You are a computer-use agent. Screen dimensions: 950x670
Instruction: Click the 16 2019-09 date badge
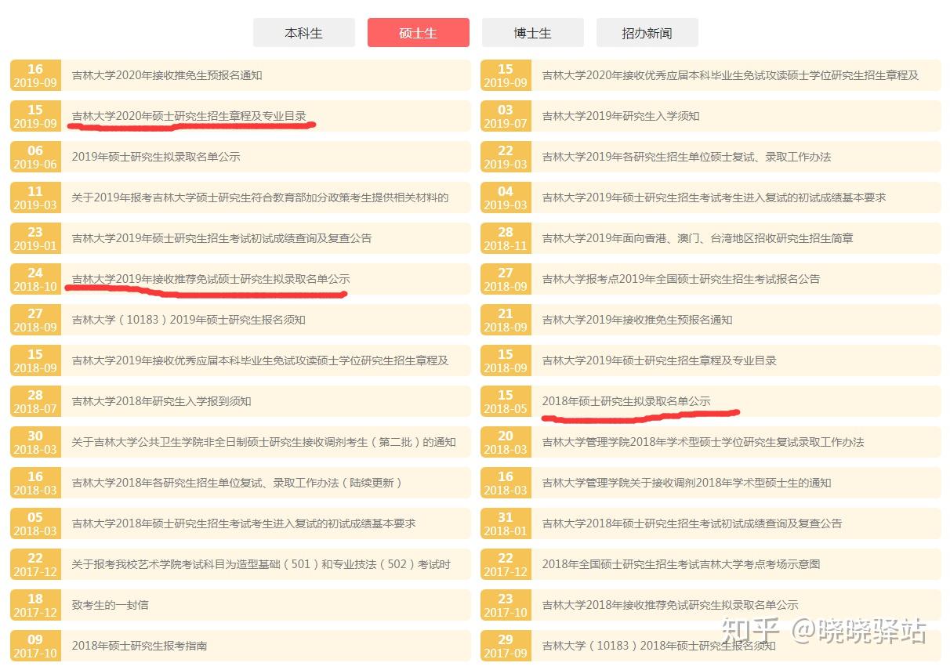pos(34,74)
